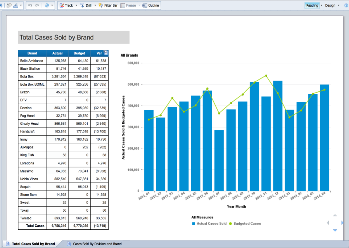Click the report title Total Cases Sold by Brand

(57, 37)
